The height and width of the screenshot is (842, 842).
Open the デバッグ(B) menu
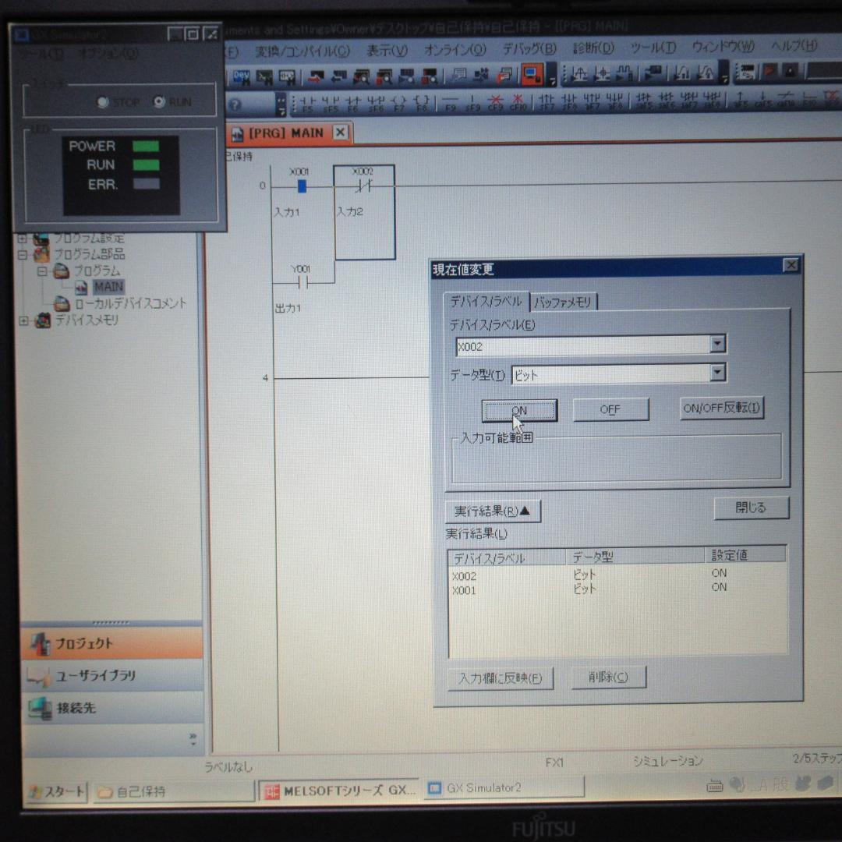529,48
